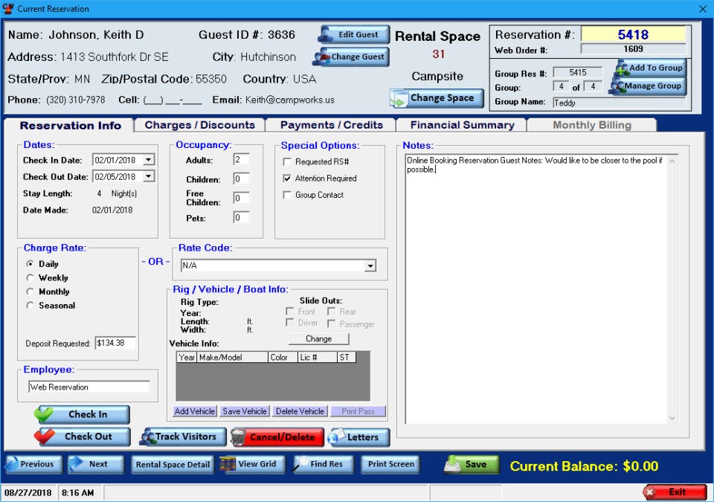
Task: Open the Payments / Credits tab
Action: [x=332, y=125]
